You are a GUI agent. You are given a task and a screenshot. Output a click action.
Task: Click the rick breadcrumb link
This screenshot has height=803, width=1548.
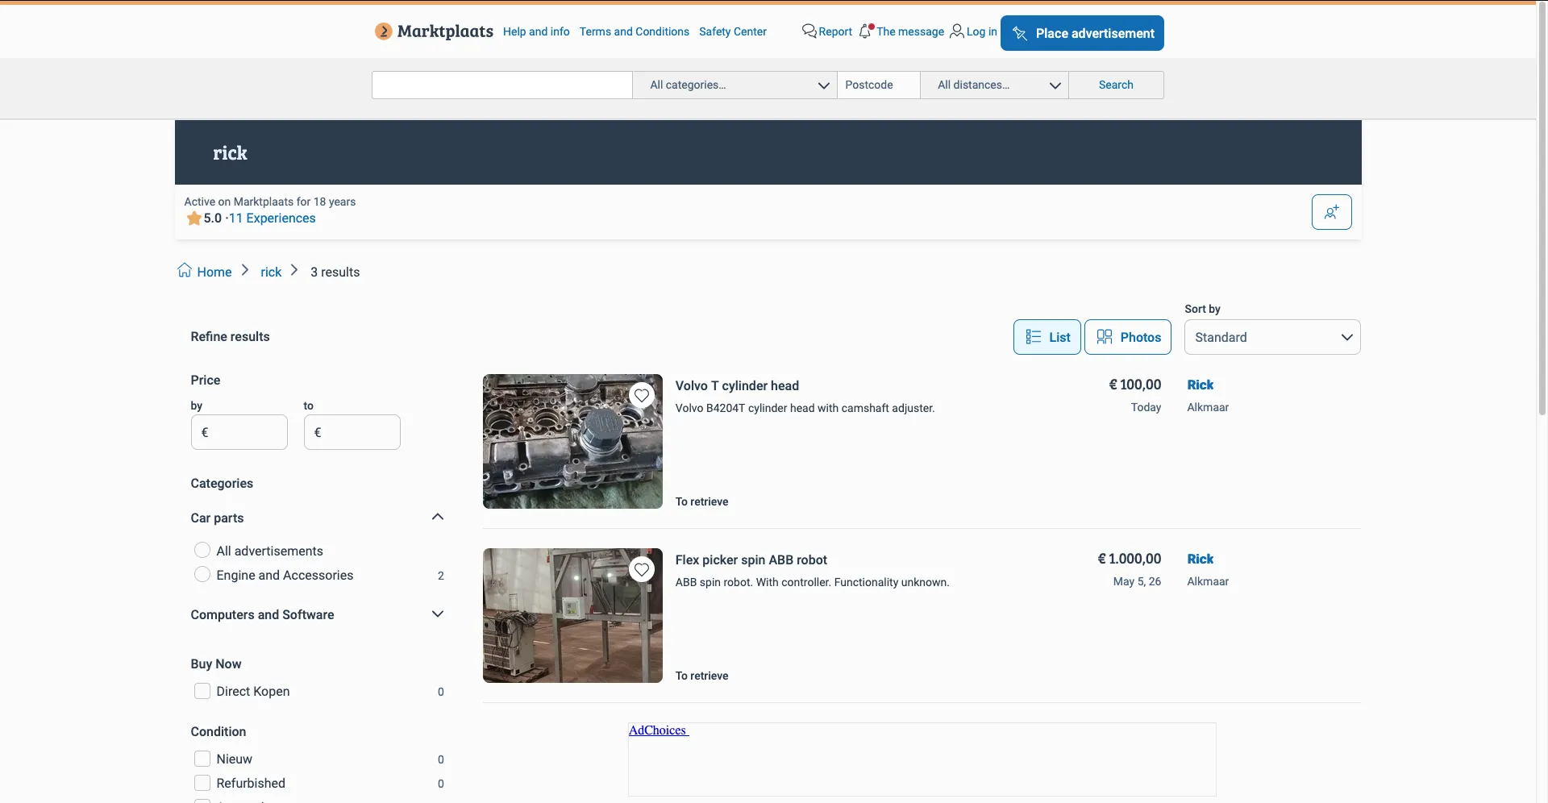click(271, 272)
